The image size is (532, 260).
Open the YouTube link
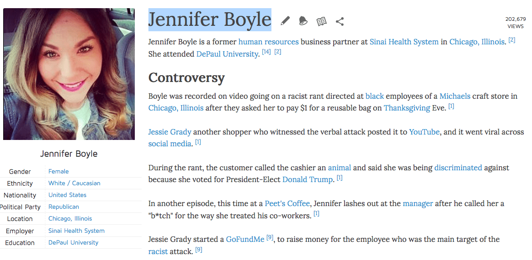coord(424,132)
